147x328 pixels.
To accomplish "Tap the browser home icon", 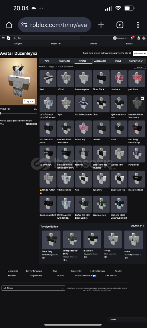I will 9,25.
